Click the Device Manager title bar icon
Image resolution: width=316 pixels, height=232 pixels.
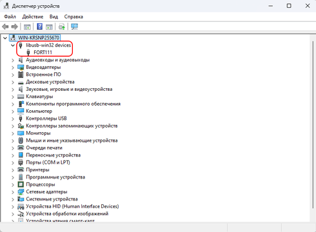point(6,6)
